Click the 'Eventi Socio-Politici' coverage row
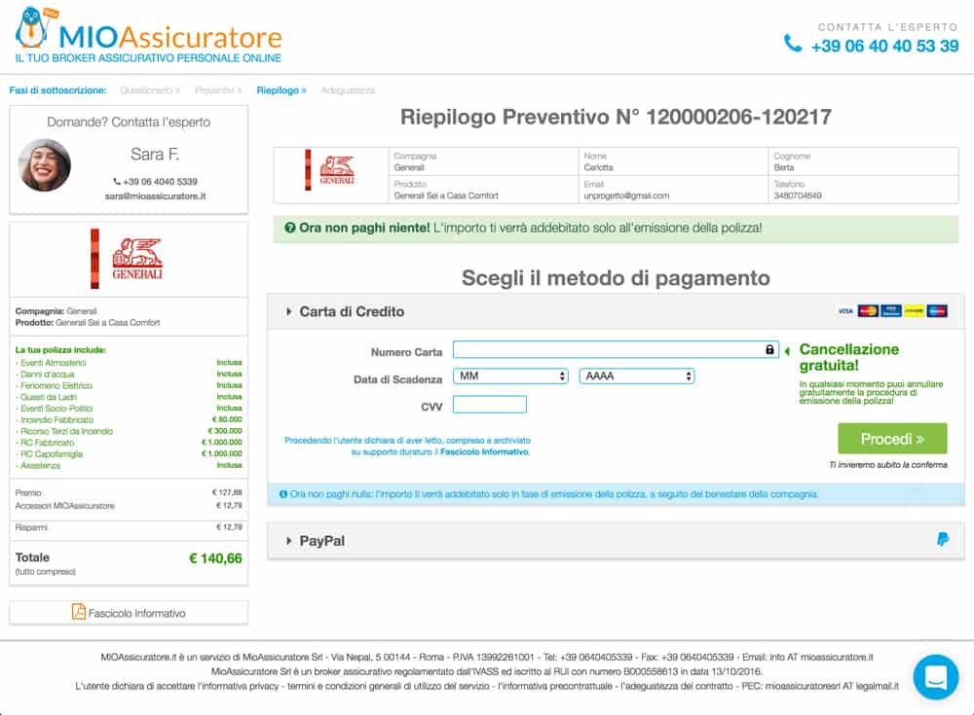This screenshot has height=715, width=974. pyautogui.click(x=129, y=409)
